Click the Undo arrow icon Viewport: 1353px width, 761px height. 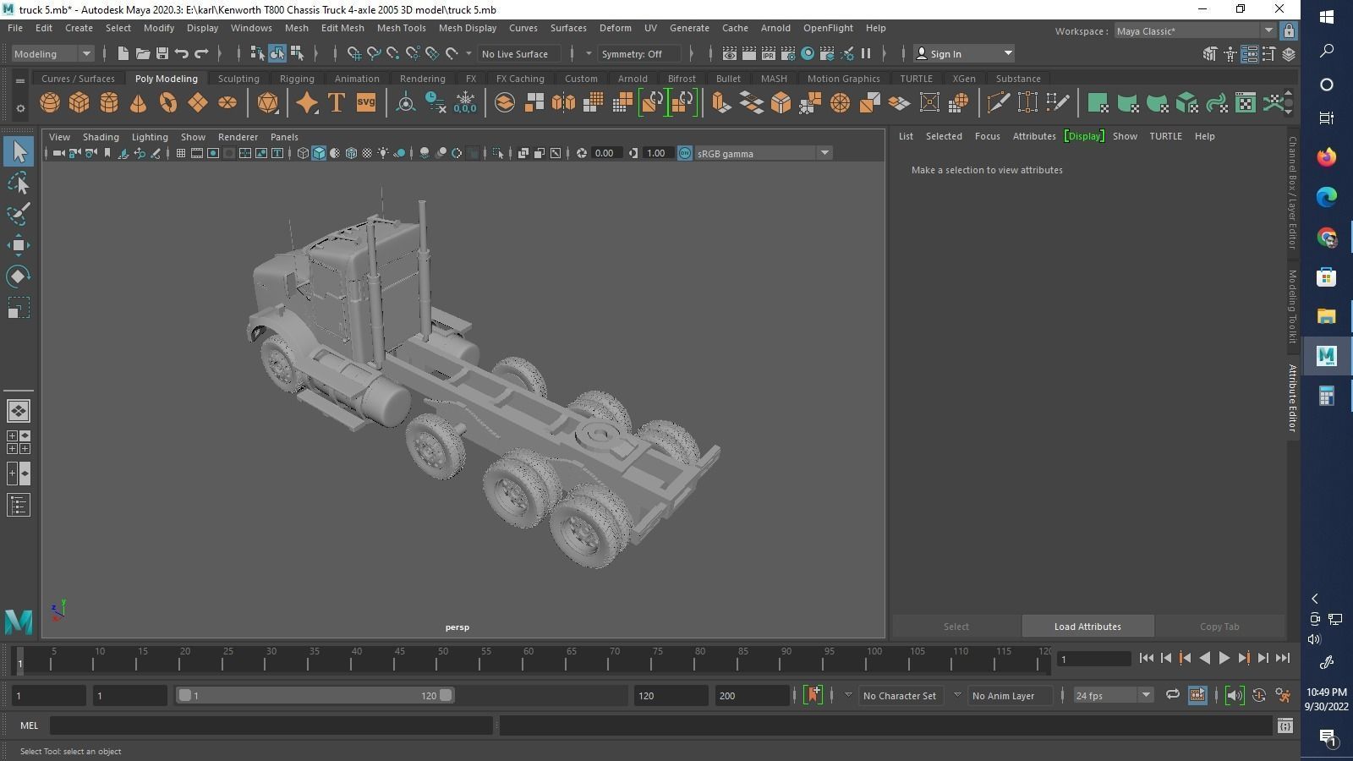click(x=182, y=53)
